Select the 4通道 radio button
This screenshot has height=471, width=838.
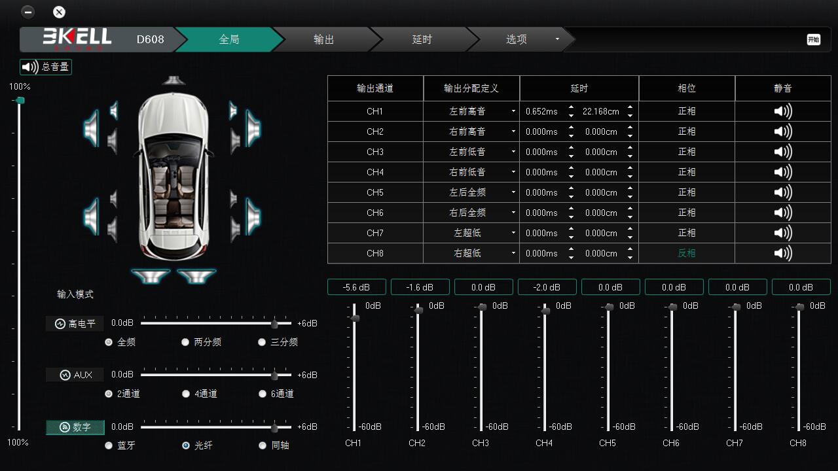(186, 394)
